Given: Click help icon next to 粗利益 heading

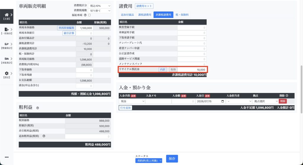Looking at the screenshot, I should (x=38, y=108).
